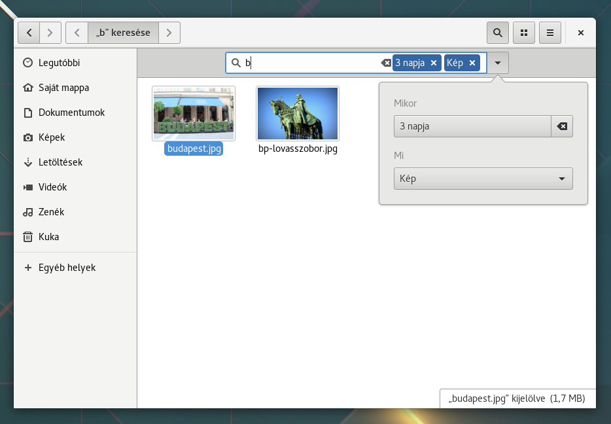
Task: Clear the date filter in Mikor row
Action: pyautogui.click(x=562, y=126)
